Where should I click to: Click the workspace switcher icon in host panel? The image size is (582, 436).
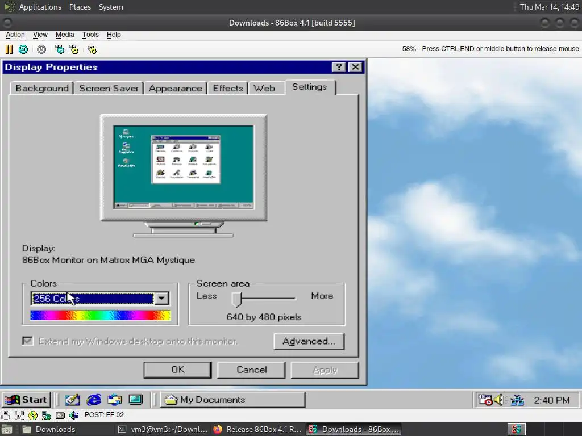click(517, 429)
